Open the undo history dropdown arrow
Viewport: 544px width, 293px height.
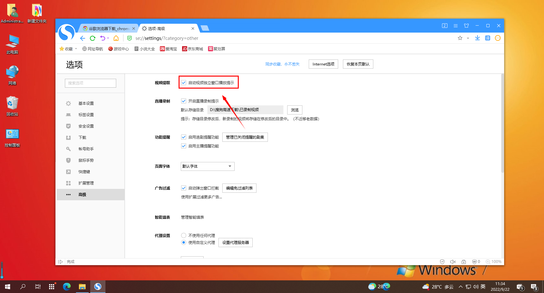[108, 38]
